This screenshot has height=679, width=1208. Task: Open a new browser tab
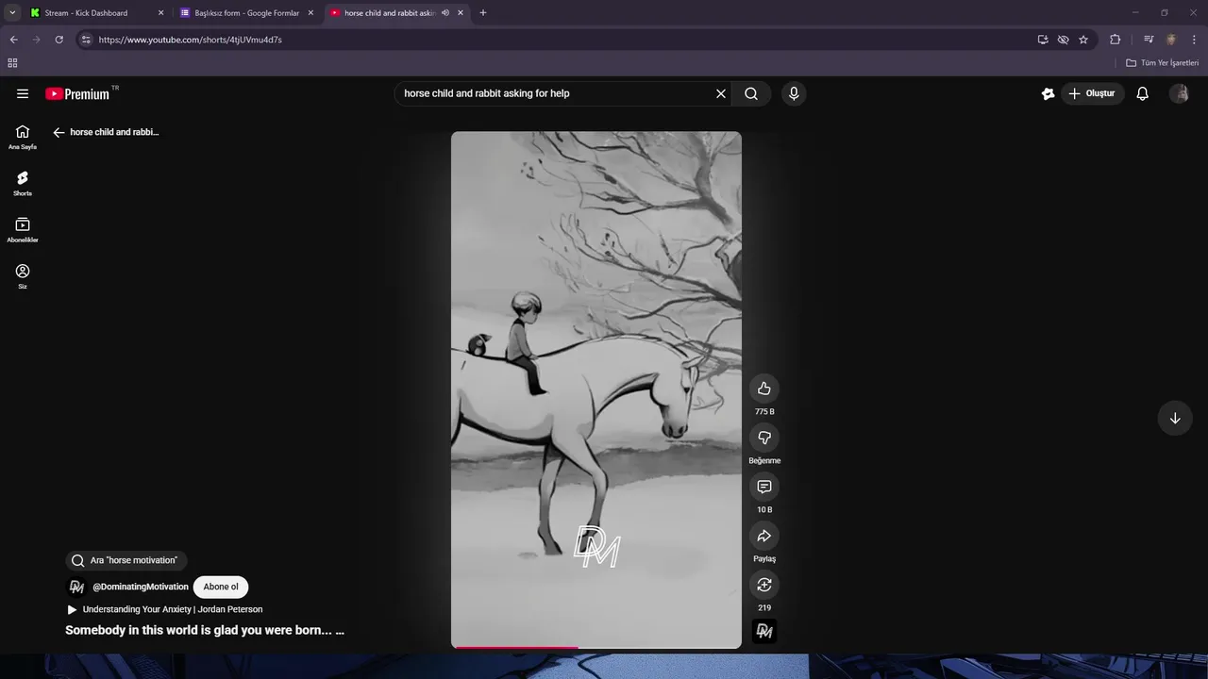[483, 13]
